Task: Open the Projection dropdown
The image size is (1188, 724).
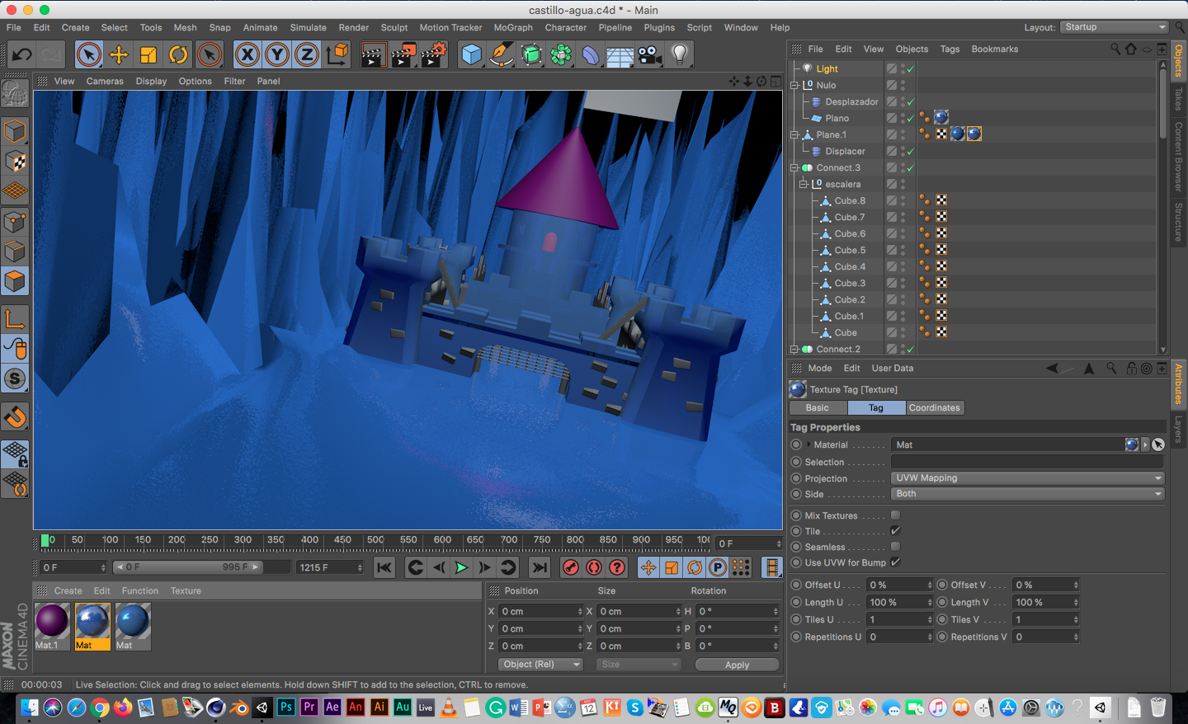Action: pyautogui.click(x=1027, y=478)
